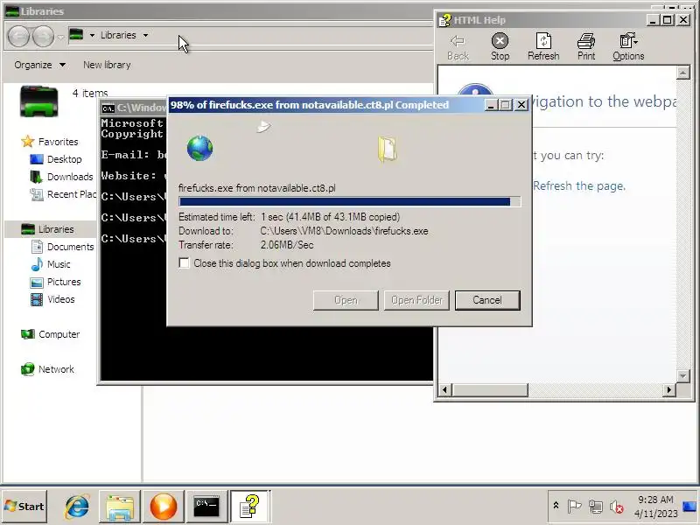700x525 pixels.
Task: Show hidden tray icons arrow
Action: [556, 506]
